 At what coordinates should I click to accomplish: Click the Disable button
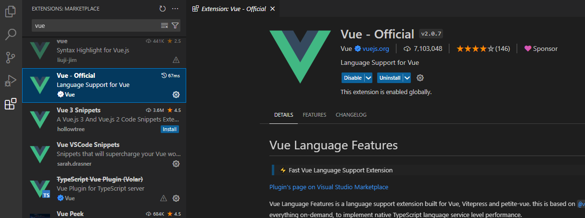[353, 78]
